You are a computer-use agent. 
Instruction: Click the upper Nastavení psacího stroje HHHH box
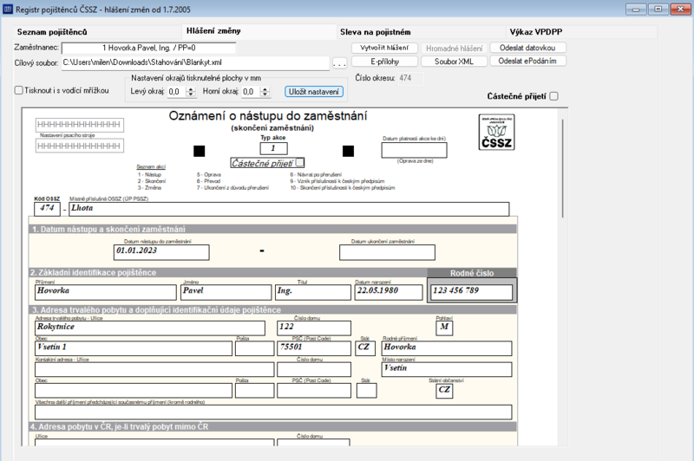pyautogui.click(x=80, y=125)
